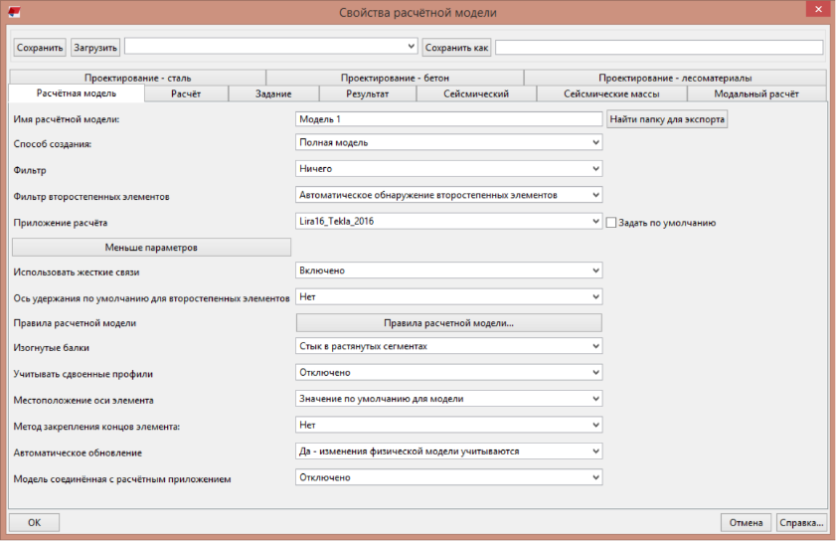
Task: Click 'Правила расчетной модели...' button
Action: click(x=449, y=323)
